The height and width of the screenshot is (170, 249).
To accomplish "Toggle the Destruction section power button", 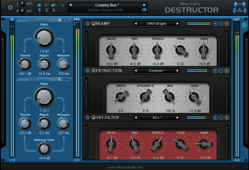I will click(x=87, y=71).
